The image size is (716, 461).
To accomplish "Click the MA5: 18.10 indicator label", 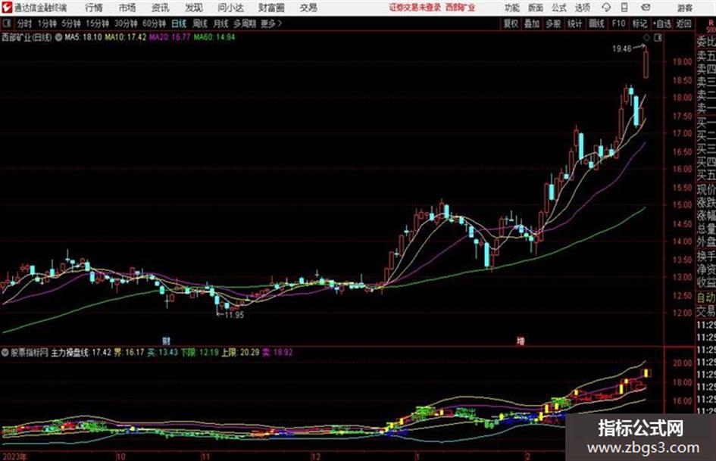I will tap(83, 37).
